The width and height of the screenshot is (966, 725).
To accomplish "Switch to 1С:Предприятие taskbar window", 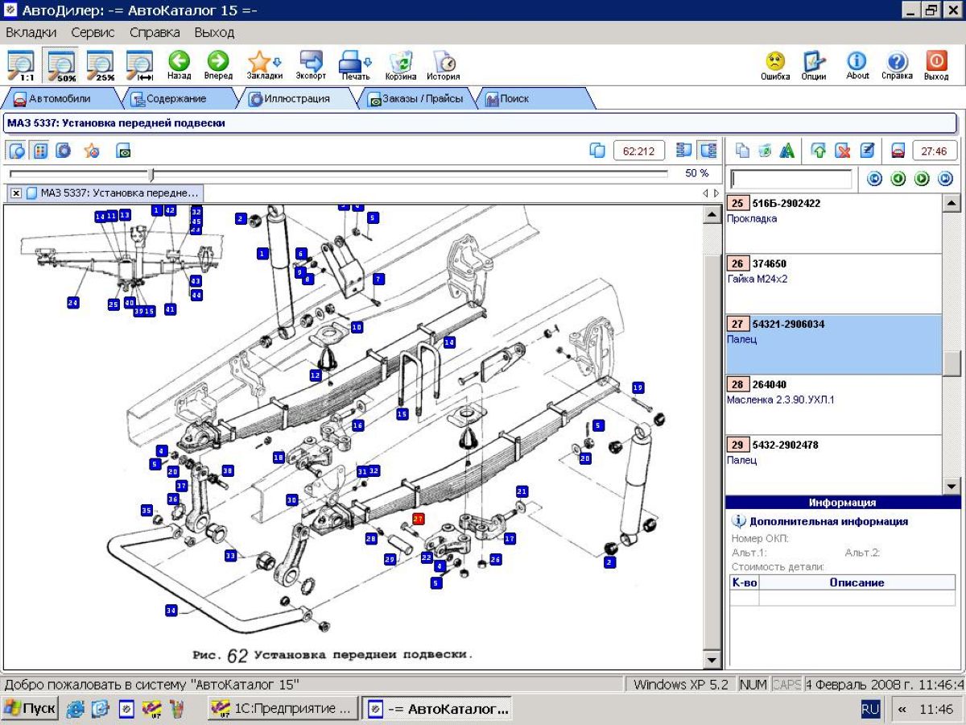I will pyautogui.click(x=281, y=709).
